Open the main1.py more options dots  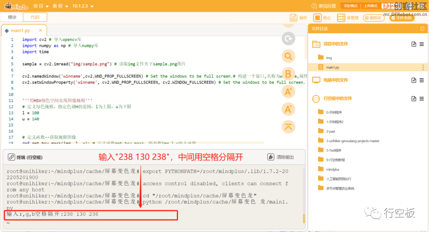point(423,67)
